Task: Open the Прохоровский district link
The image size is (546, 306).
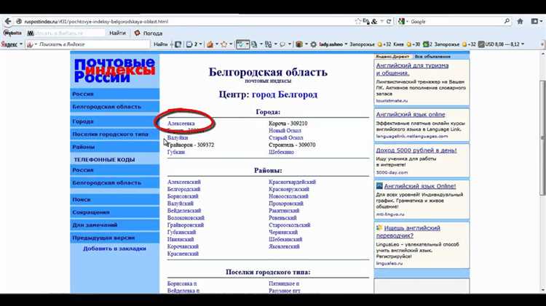Action: [x=286, y=204]
